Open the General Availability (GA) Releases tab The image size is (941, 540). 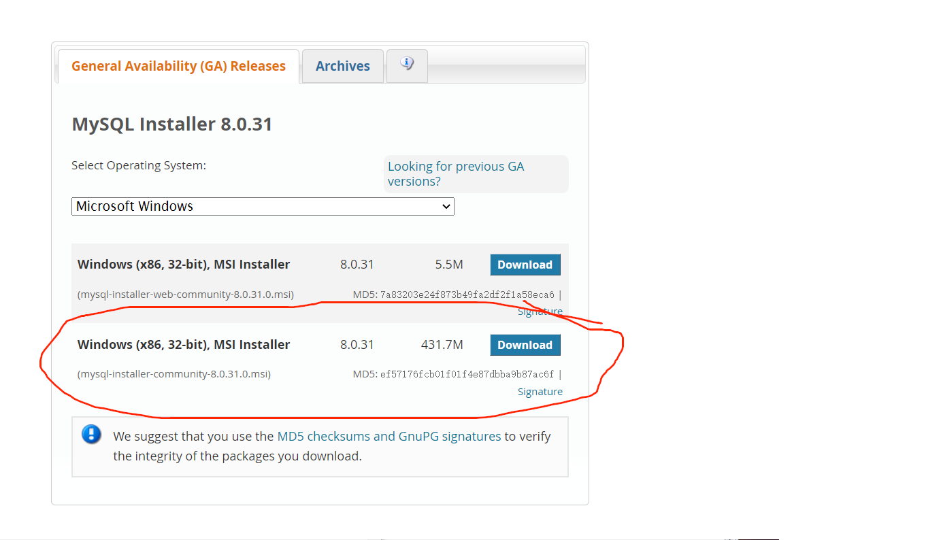coord(178,66)
